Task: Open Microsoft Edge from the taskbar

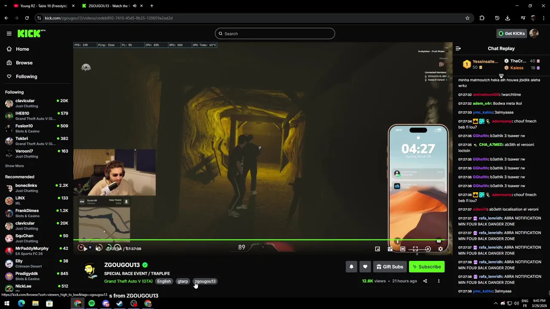Action: pos(21,303)
